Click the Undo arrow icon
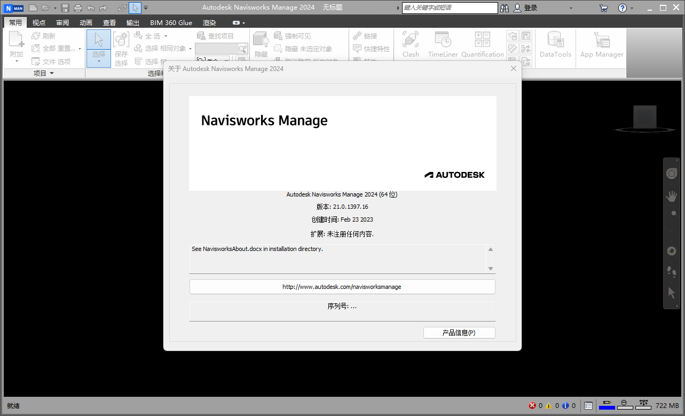This screenshot has height=416, width=685. coord(91,8)
